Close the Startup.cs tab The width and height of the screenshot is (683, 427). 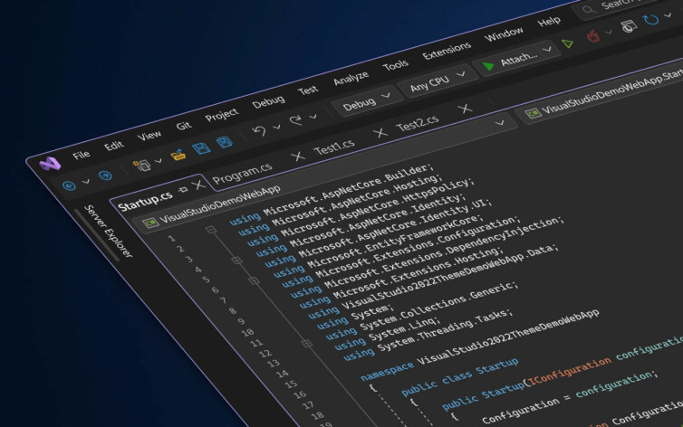(198, 185)
